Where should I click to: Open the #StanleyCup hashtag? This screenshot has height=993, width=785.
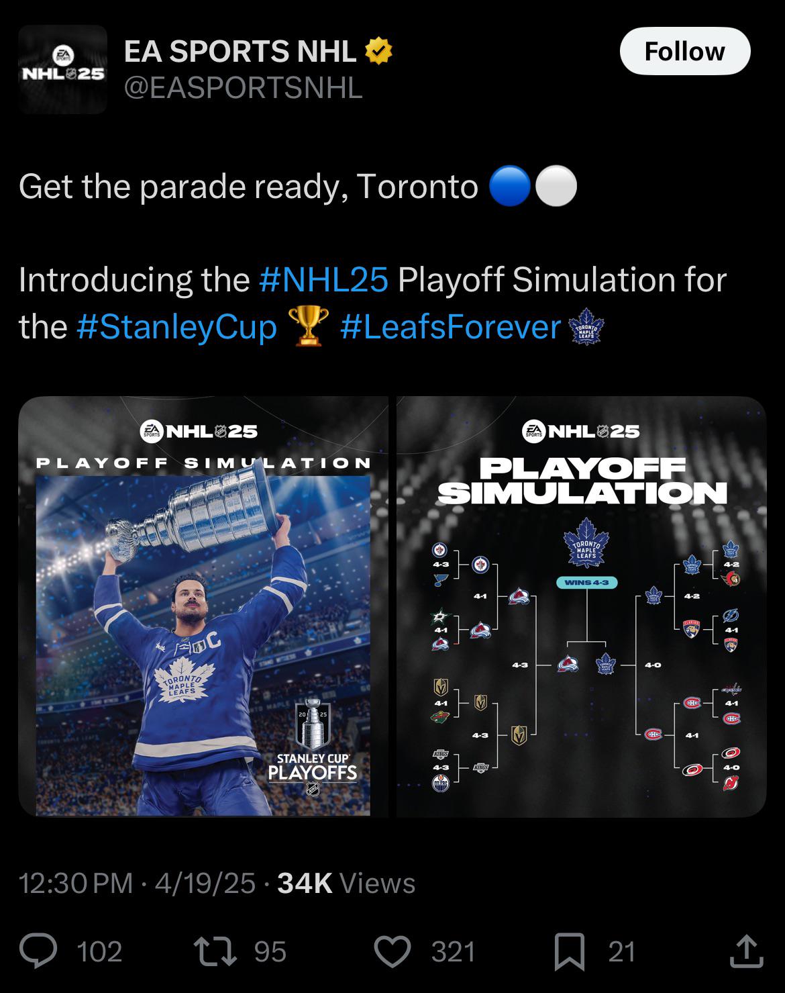(x=176, y=328)
